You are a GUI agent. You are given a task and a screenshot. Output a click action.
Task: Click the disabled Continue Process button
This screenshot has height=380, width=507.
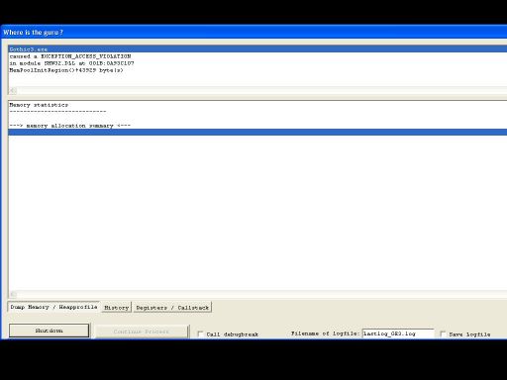[x=142, y=332]
